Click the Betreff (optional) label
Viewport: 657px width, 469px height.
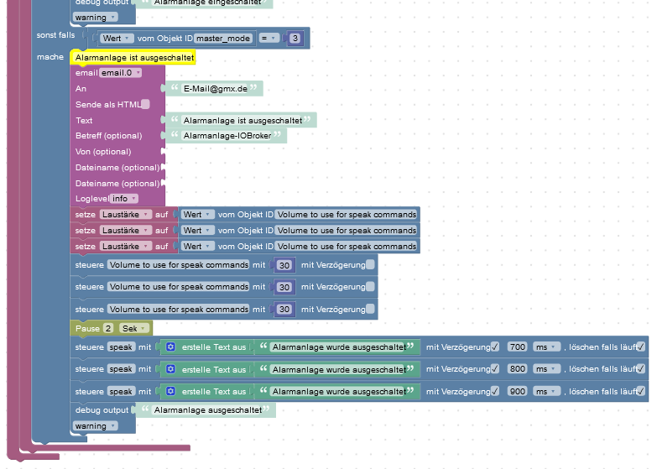pyautogui.click(x=109, y=136)
